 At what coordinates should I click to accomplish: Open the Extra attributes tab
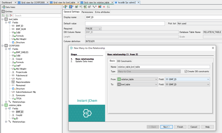[x=102, y=12]
